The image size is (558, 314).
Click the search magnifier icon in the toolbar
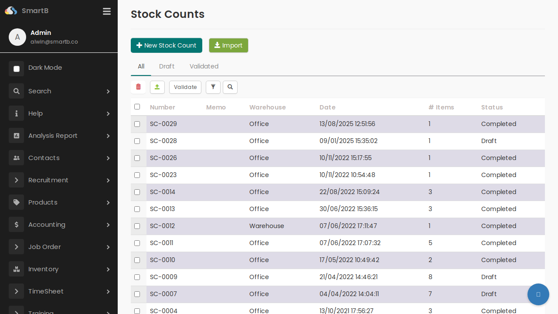(230, 87)
